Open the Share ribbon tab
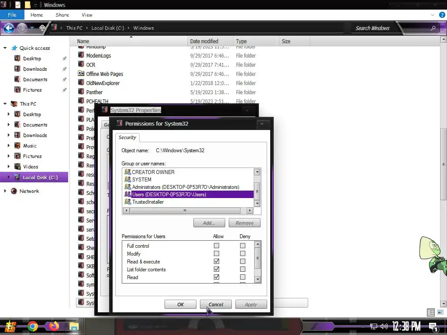Image resolution: width=447 pixels, height=335 pixels. [x=62, y=15]
